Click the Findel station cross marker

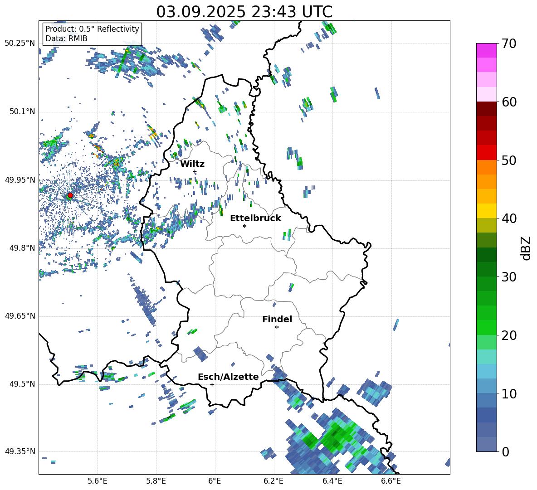click(277, 327)
